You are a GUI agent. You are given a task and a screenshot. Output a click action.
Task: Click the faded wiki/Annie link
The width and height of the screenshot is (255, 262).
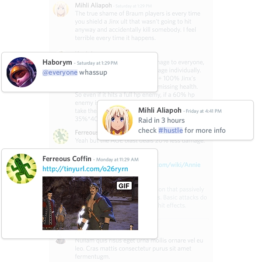coord(179,165)
